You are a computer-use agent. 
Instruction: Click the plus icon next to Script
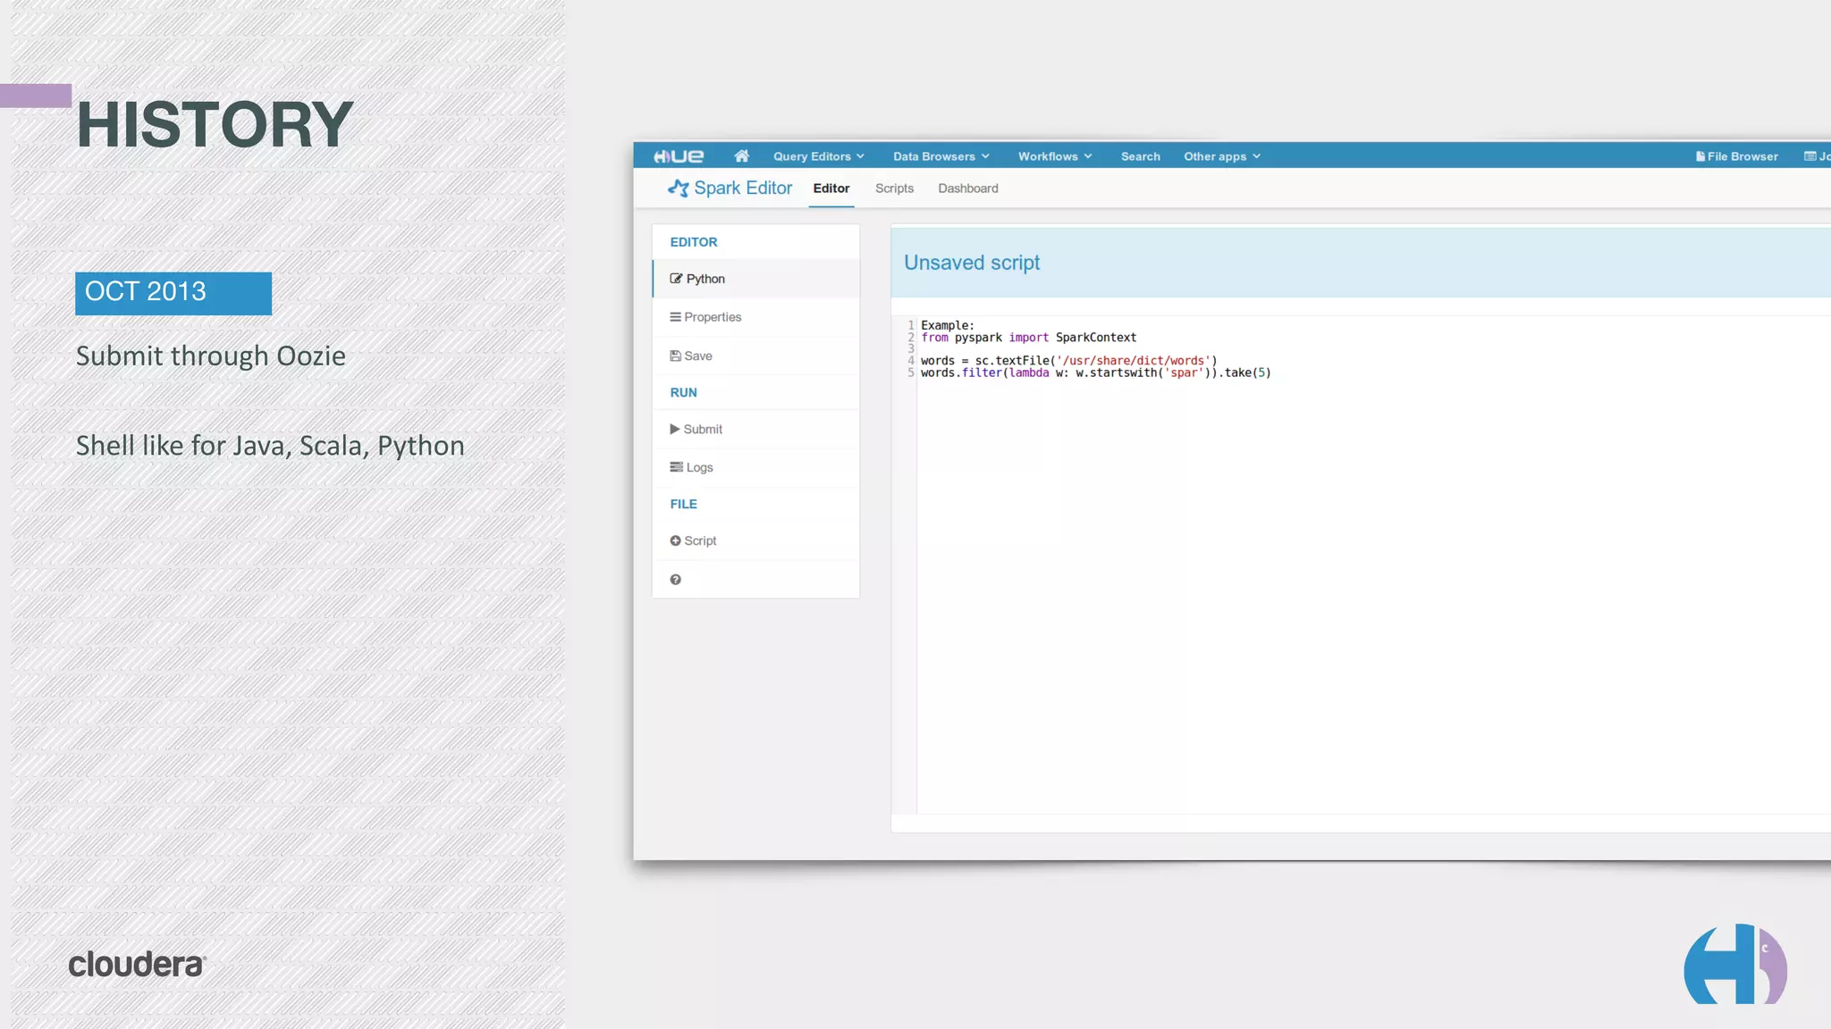[x=675, y=540]
